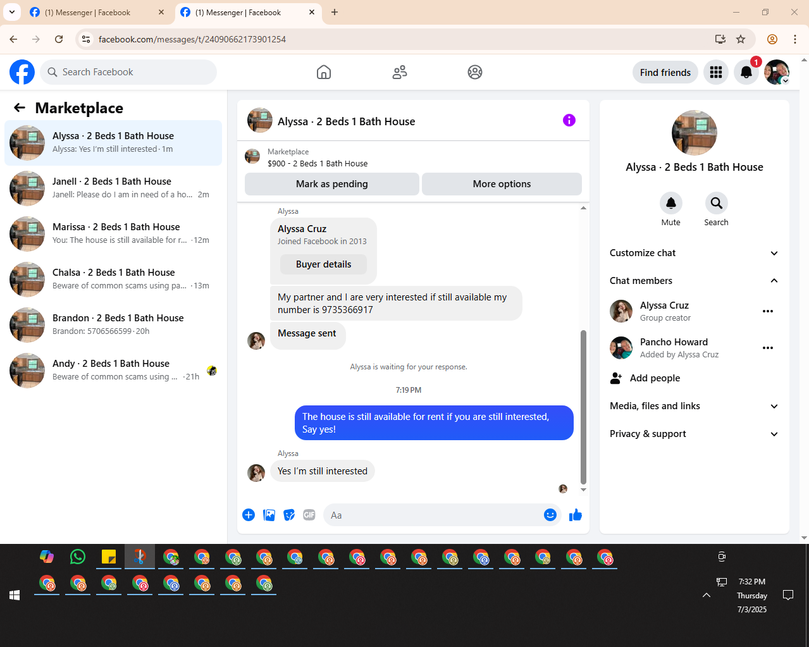
Task: Open more actions plus icon in composer
Action: pyautogui.click(x=249, y=515)
